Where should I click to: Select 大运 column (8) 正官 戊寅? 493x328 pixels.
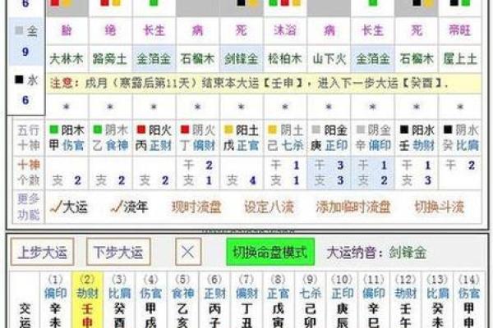tap(279, 301)
